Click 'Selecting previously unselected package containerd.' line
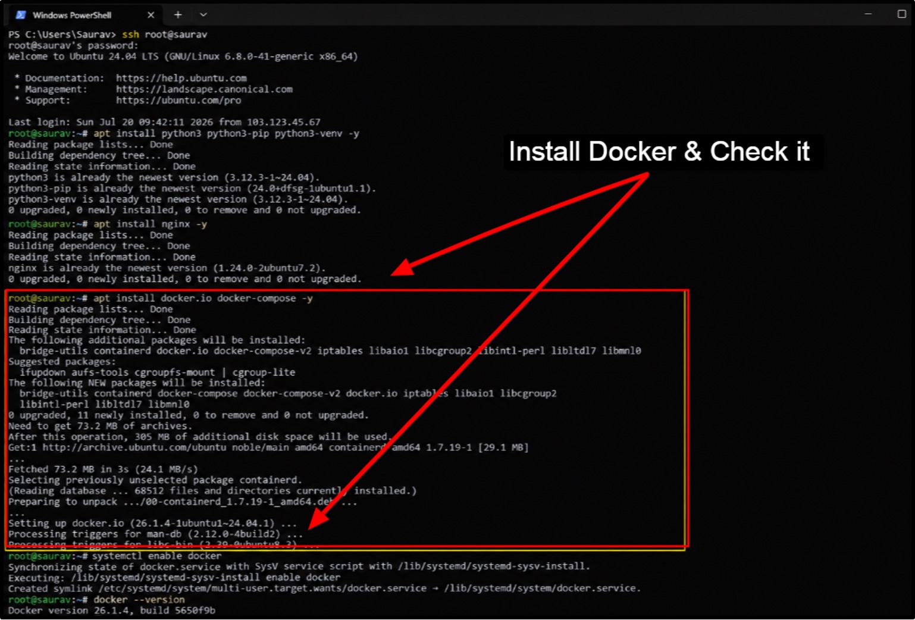 point(155,480)
